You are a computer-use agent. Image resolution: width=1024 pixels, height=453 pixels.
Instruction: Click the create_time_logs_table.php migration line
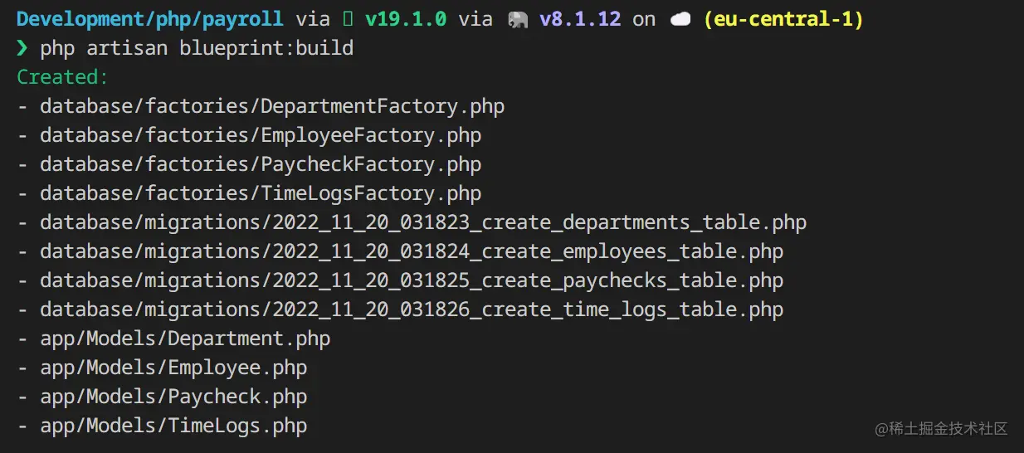(400, 309)
